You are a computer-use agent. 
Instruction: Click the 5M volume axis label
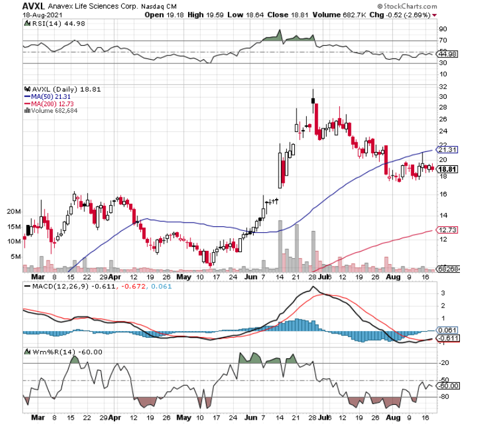coord(16,256)
